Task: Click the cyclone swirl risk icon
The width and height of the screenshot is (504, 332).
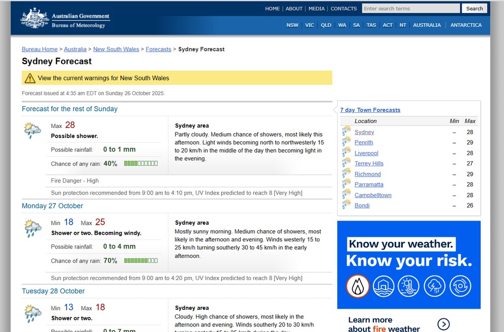Action: coord(460,286)
